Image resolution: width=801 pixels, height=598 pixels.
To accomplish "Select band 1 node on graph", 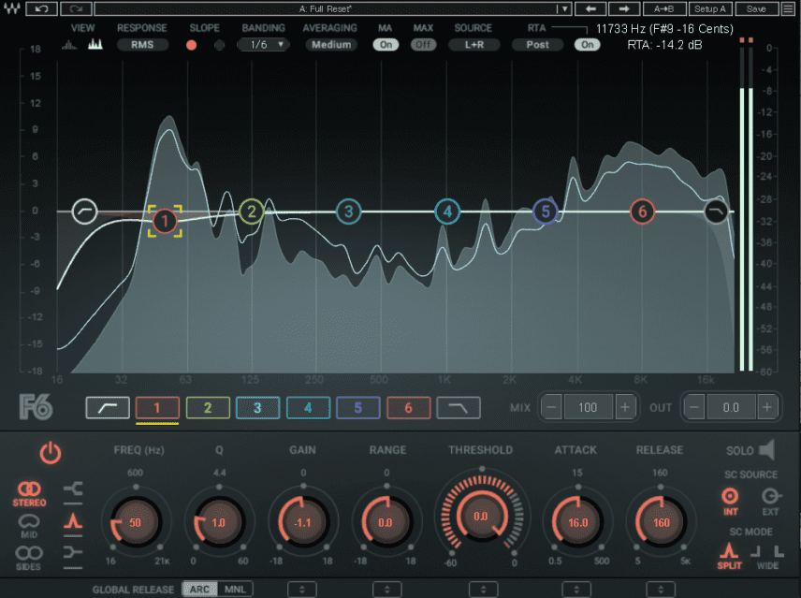I will click(165, 221).
